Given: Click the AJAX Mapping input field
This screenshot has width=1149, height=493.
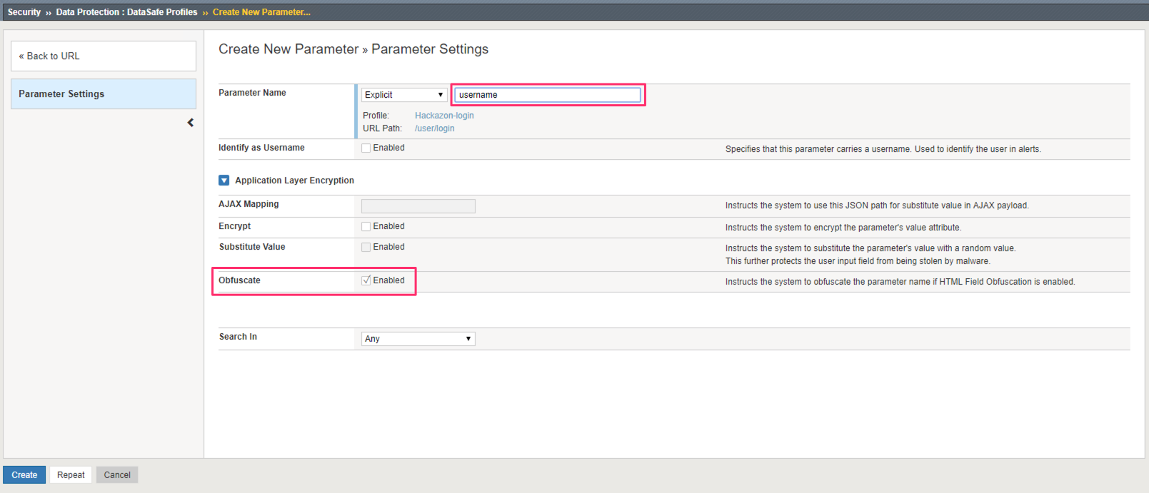Looking at the screenshot, I should (x=418, y=206).
